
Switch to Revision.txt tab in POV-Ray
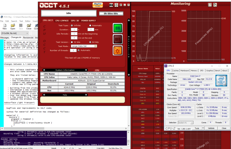click(x=28, y=37)
